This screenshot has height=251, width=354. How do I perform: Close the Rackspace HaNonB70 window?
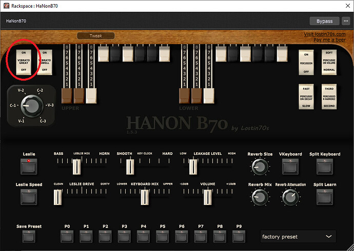pos(348,6)
